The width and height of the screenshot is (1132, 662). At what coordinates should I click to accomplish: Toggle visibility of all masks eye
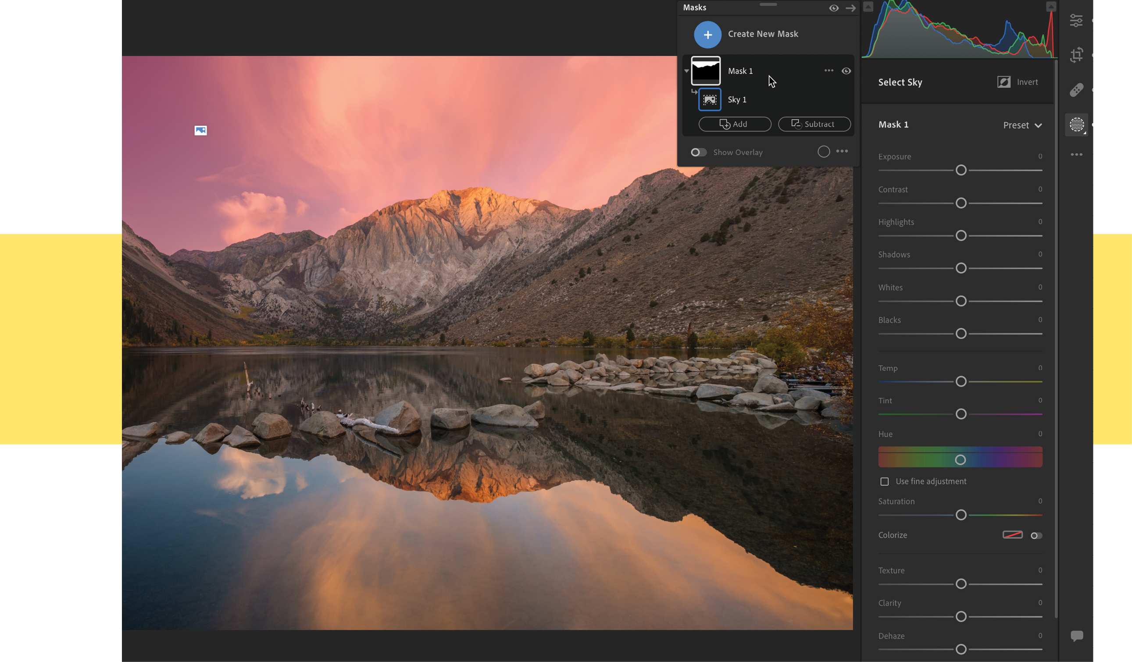pyautogui.click(x=834, y=8)
